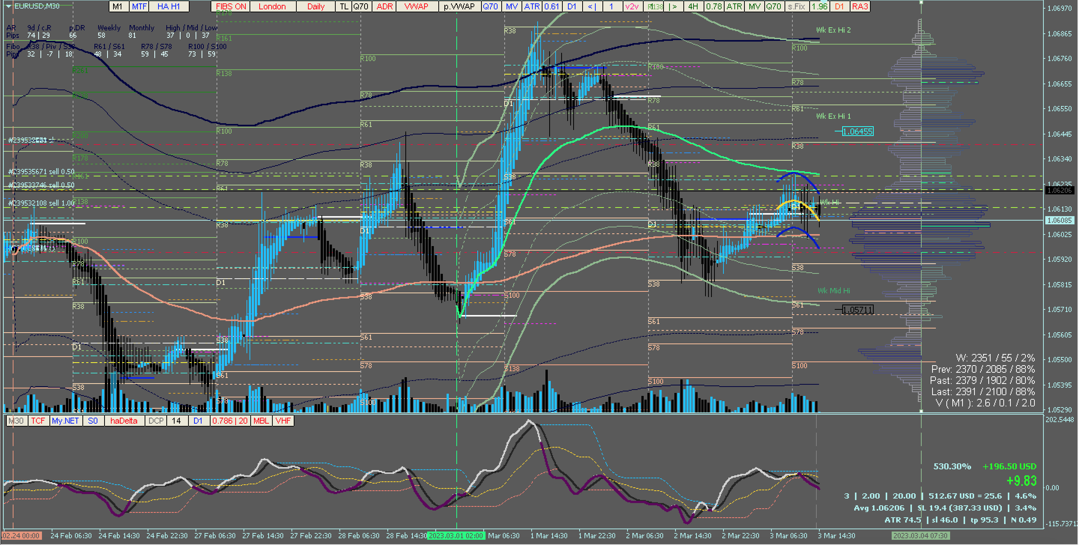Viewport: 1079px width, 545px height.
Task: Toggle the MTF button
Action: coord(139,6)
